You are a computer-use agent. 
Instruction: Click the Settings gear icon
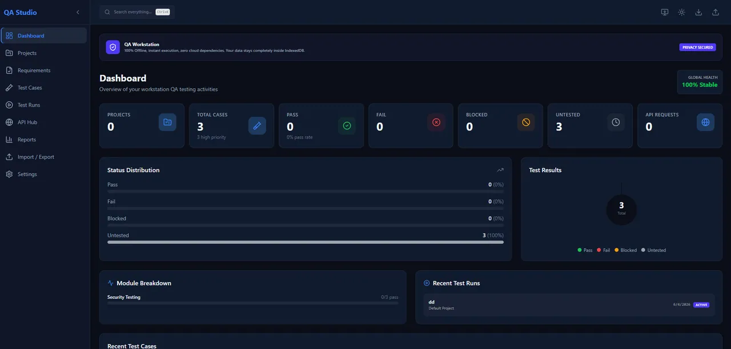click(9, 174)
